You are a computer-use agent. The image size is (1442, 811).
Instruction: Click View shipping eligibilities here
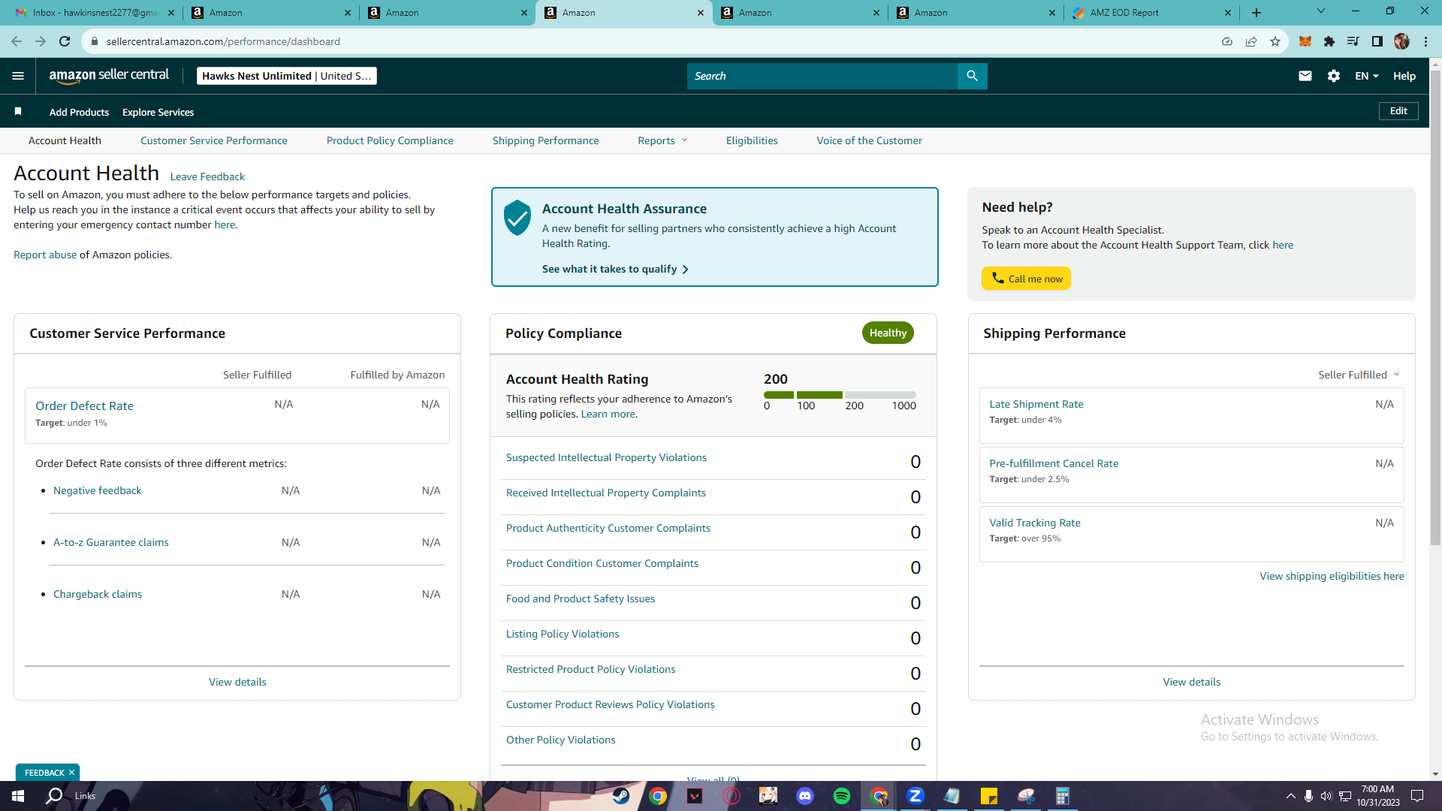(x=1332, y=576)
